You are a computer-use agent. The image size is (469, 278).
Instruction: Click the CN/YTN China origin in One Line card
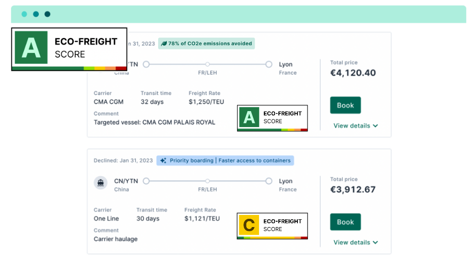click(x=126, y=185)
